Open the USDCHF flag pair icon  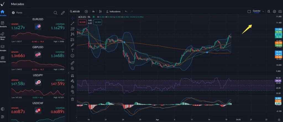(38, 110)
